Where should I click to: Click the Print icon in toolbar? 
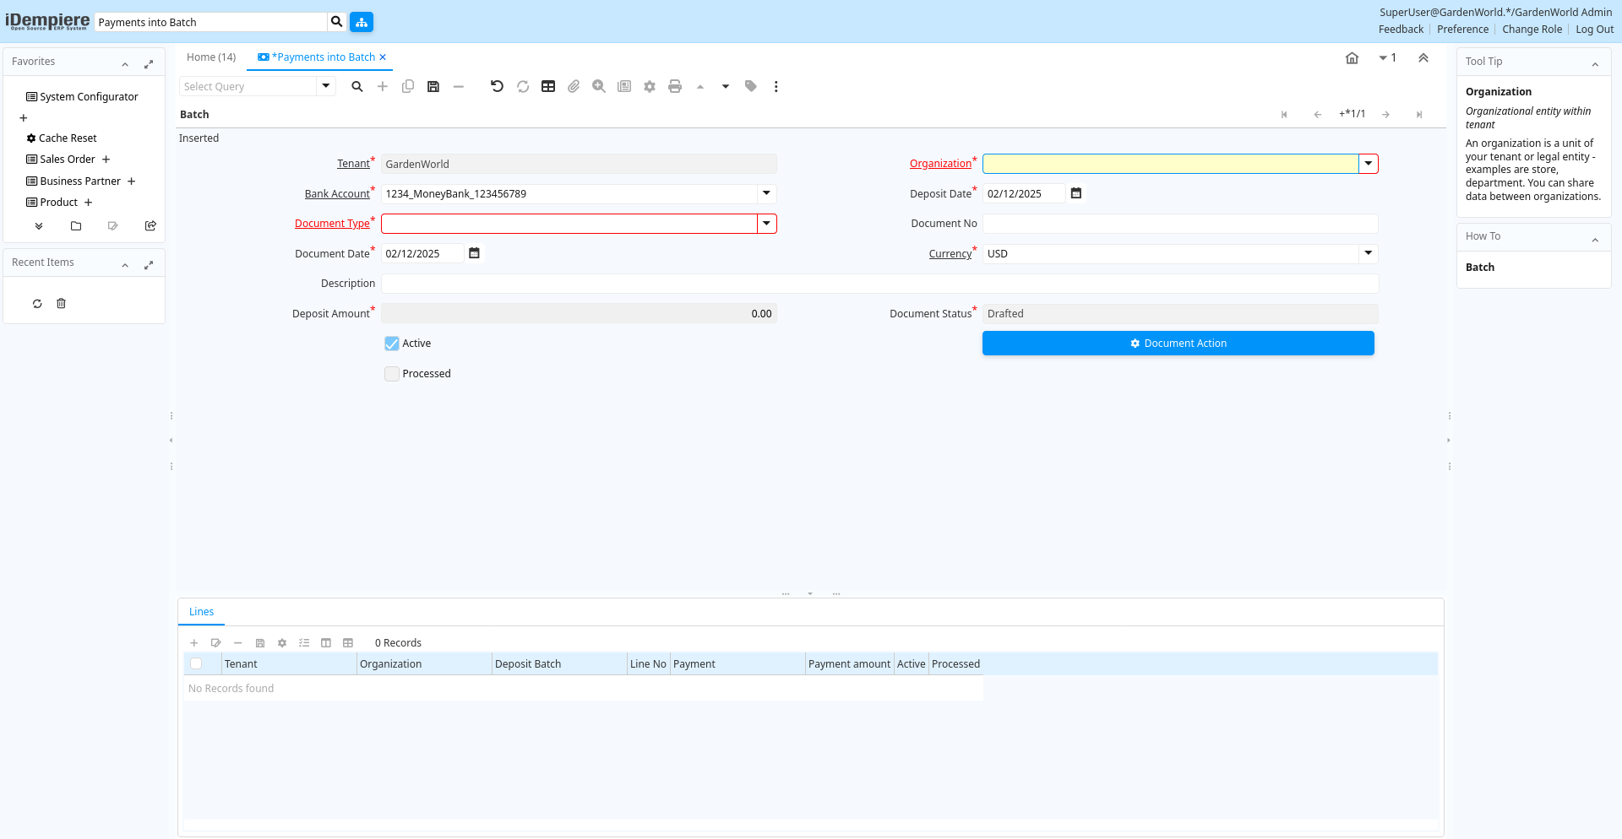(x=675, y=86)
